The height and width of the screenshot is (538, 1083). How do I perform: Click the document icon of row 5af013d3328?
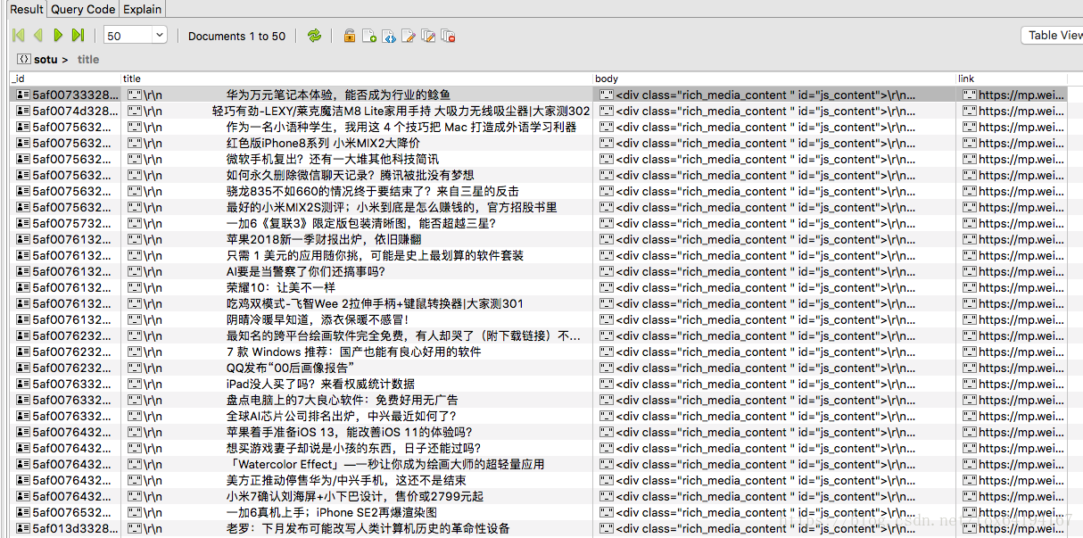(x=23, y=528)
